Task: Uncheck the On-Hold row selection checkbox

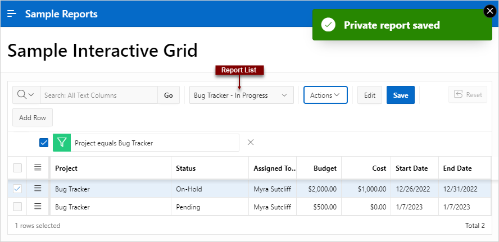Action: tap(17, 189)
